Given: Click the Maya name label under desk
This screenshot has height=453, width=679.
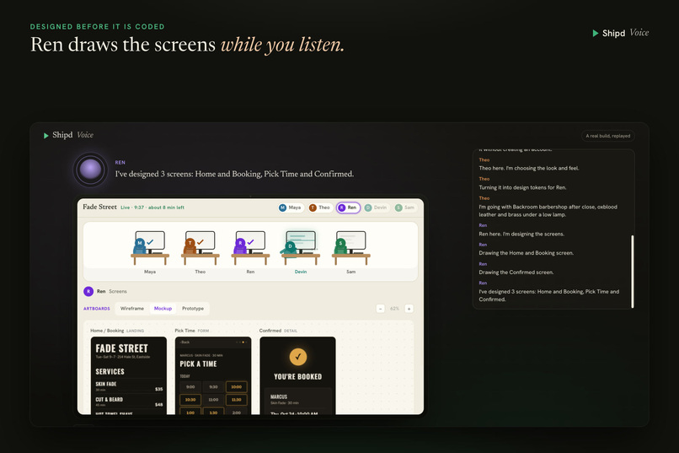Looking at the screenshot, I should [150, 272].
